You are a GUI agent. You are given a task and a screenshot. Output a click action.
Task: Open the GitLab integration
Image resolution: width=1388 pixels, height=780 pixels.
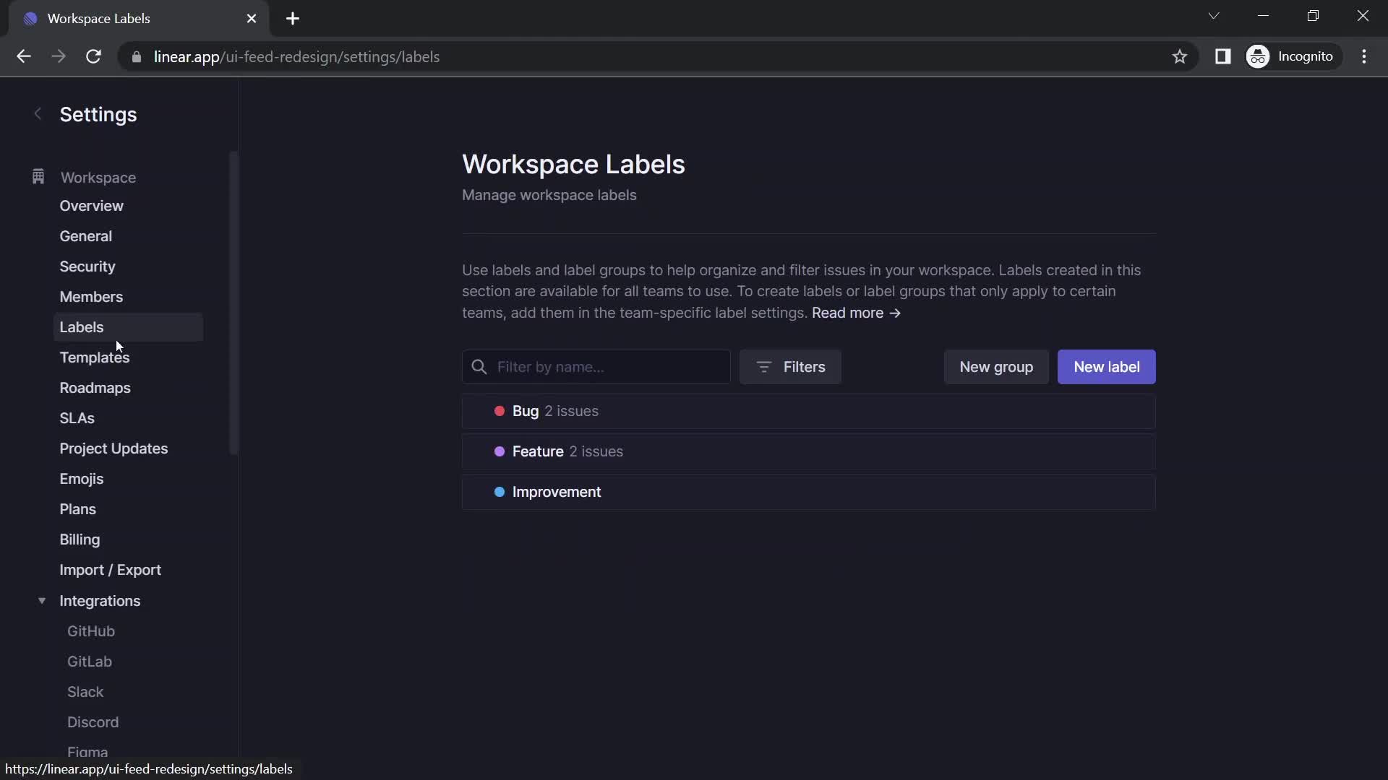pyautogui.click(x=90, y=662)
